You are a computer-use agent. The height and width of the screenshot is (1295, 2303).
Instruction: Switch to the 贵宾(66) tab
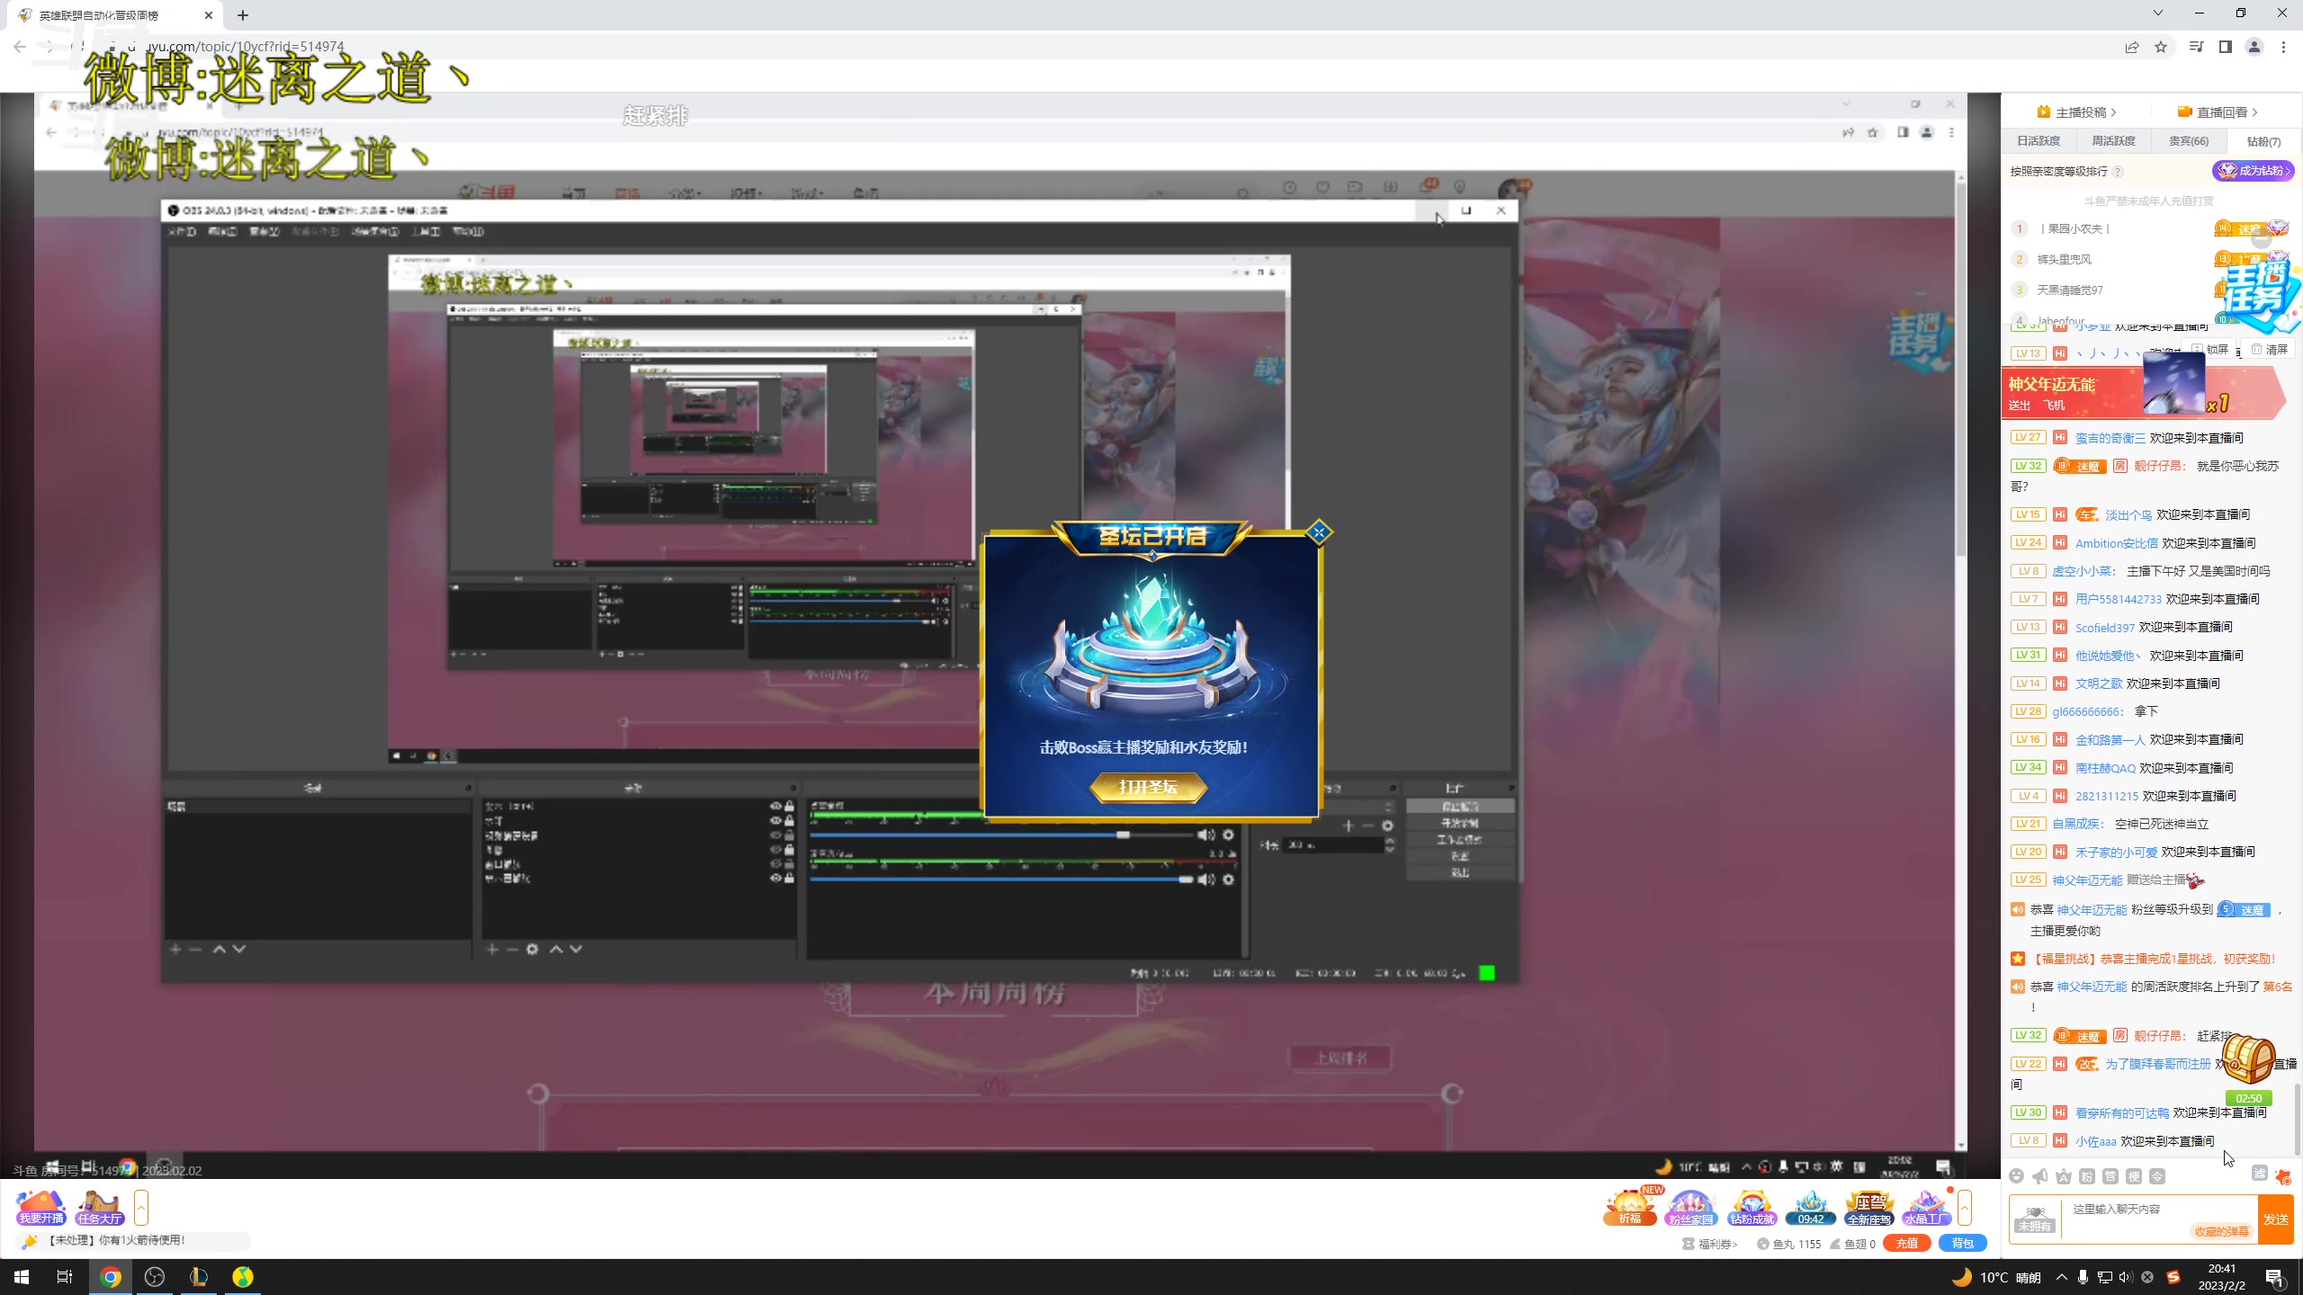tap(2188, 141)
